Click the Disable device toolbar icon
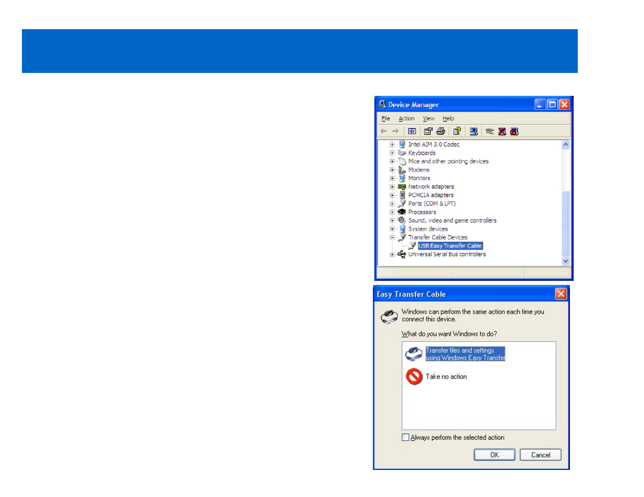The height and width of the screenshot is (497, 644). tap(514, 131)
